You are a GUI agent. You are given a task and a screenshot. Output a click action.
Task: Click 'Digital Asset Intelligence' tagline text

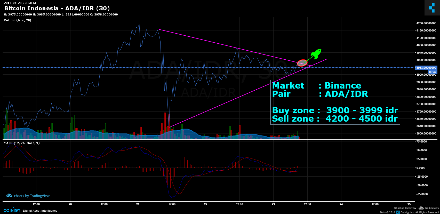pos(40,211)
